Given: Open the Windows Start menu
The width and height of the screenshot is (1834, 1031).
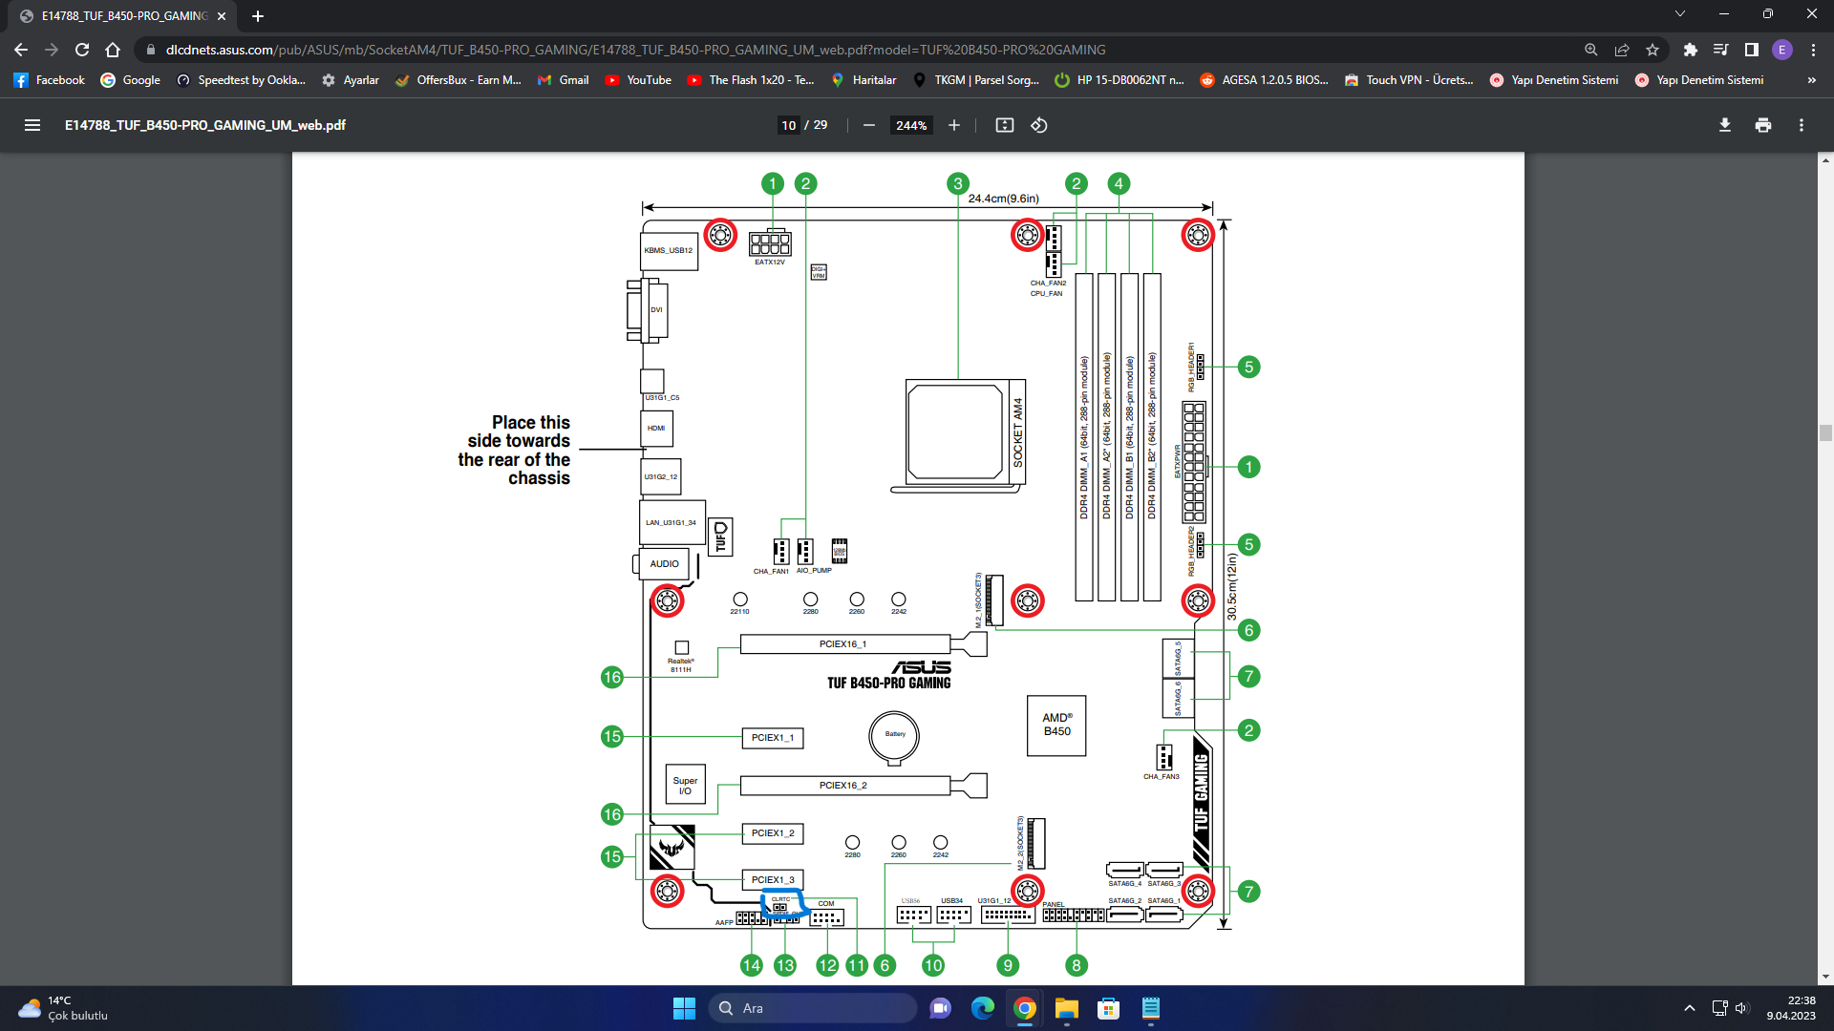Looking at the screenshot, I should [x=684, y=1008].
